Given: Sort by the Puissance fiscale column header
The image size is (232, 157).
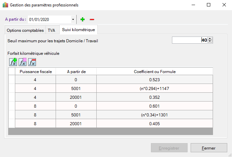Looking at the screenshot, I should [36, 71].
